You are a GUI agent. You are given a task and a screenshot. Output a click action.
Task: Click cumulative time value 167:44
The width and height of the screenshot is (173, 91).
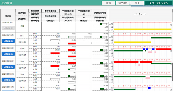click(105, 85)
